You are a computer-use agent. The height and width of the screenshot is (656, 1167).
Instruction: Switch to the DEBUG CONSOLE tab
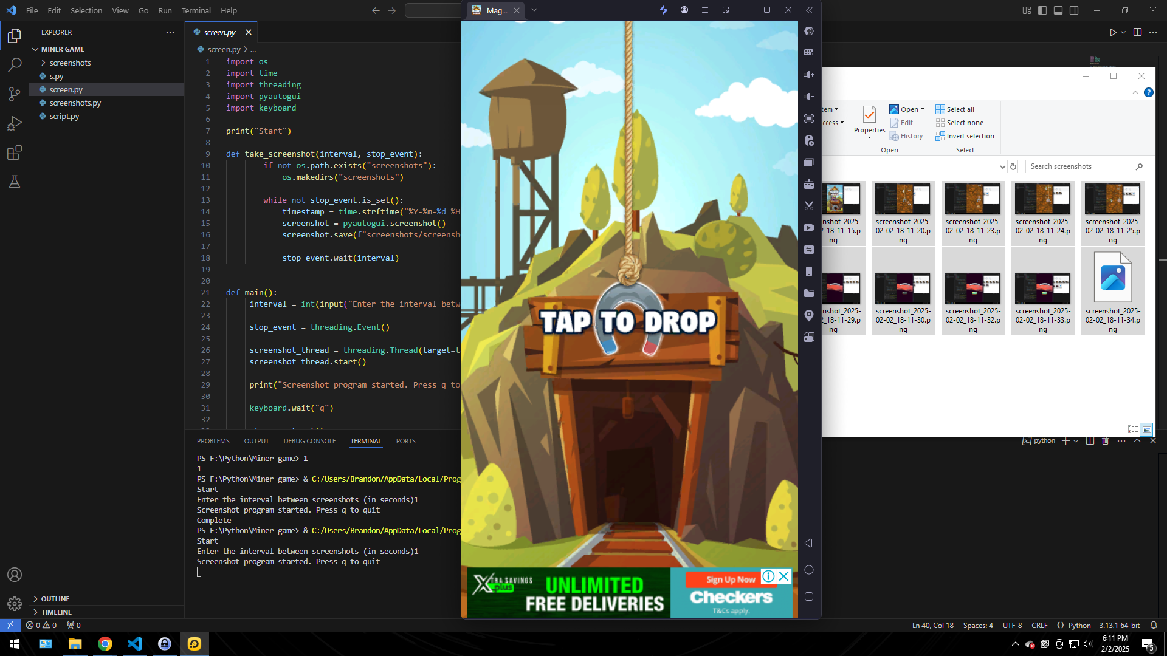(309, 441)
